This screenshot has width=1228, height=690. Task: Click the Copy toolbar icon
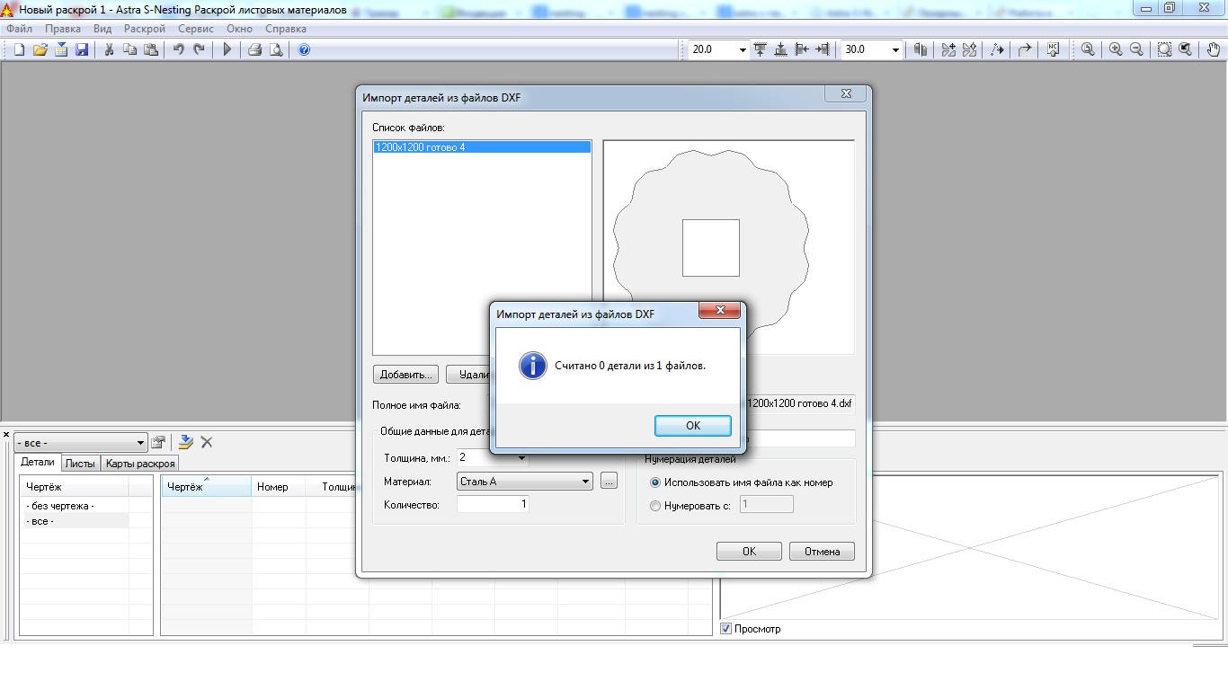coord(130,50)
